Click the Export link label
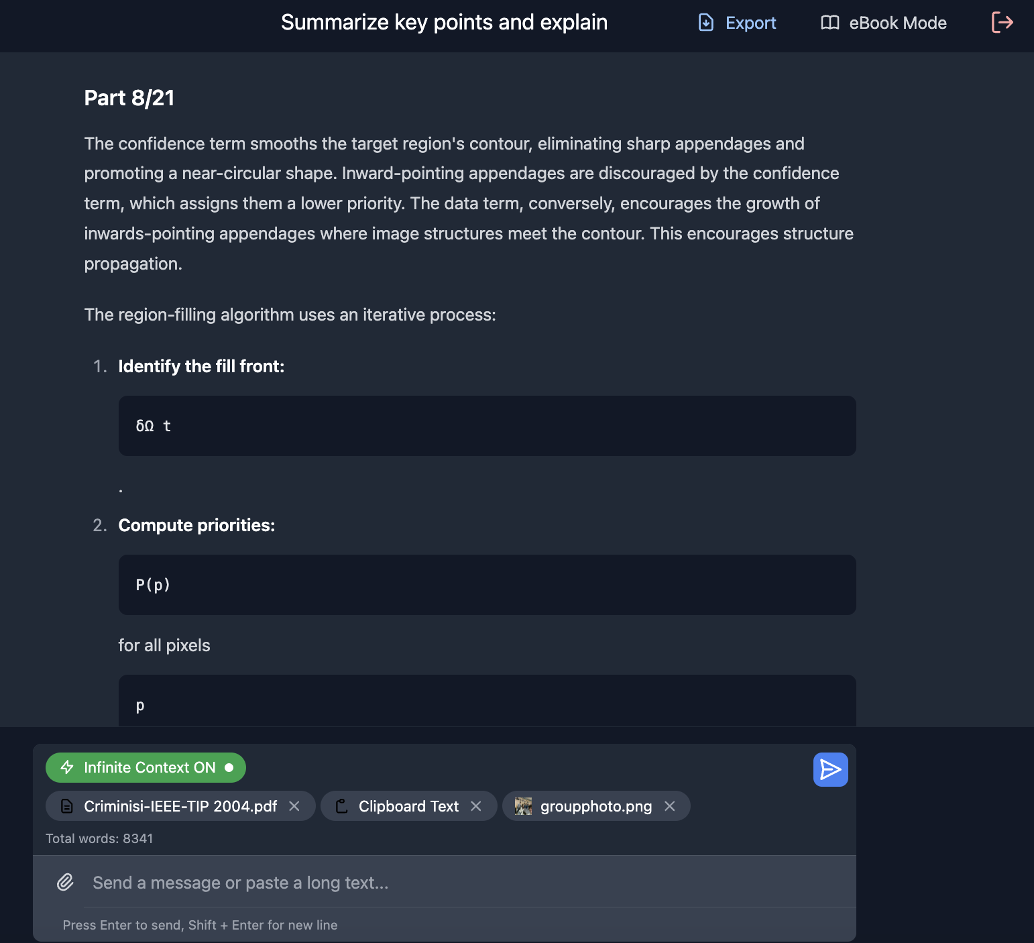The width and height of the screenshot is (1034, 943). tap(750, 23)
